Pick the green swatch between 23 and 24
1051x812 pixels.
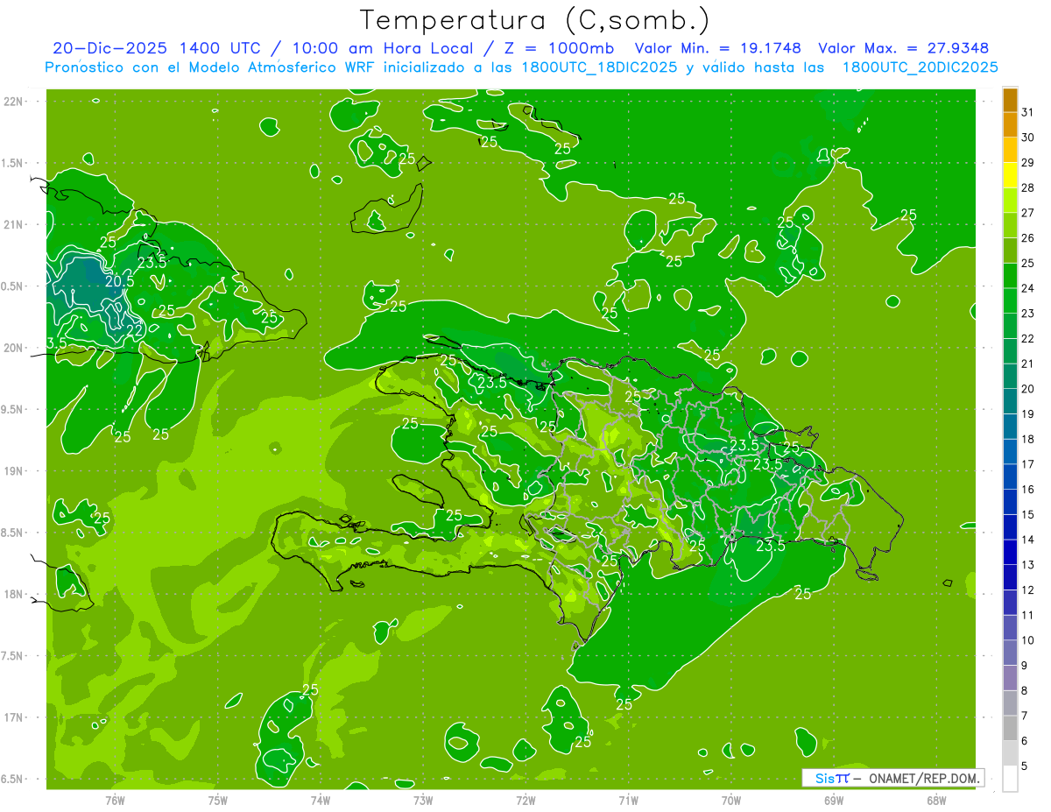point(1011,301)
